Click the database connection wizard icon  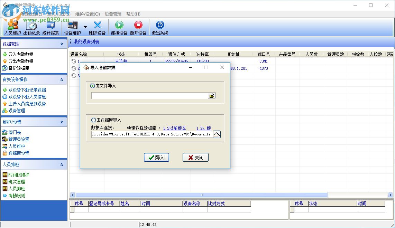click(216, 135)
